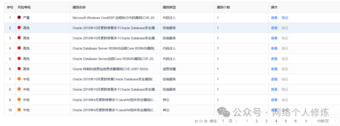Click the 漏洞类型 column header

[x=169, y=7]
